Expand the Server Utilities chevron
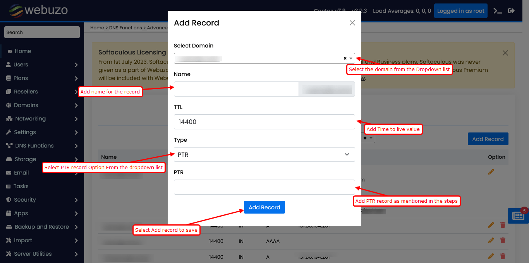Screen dimensions: 529x263 coord(76,254)
